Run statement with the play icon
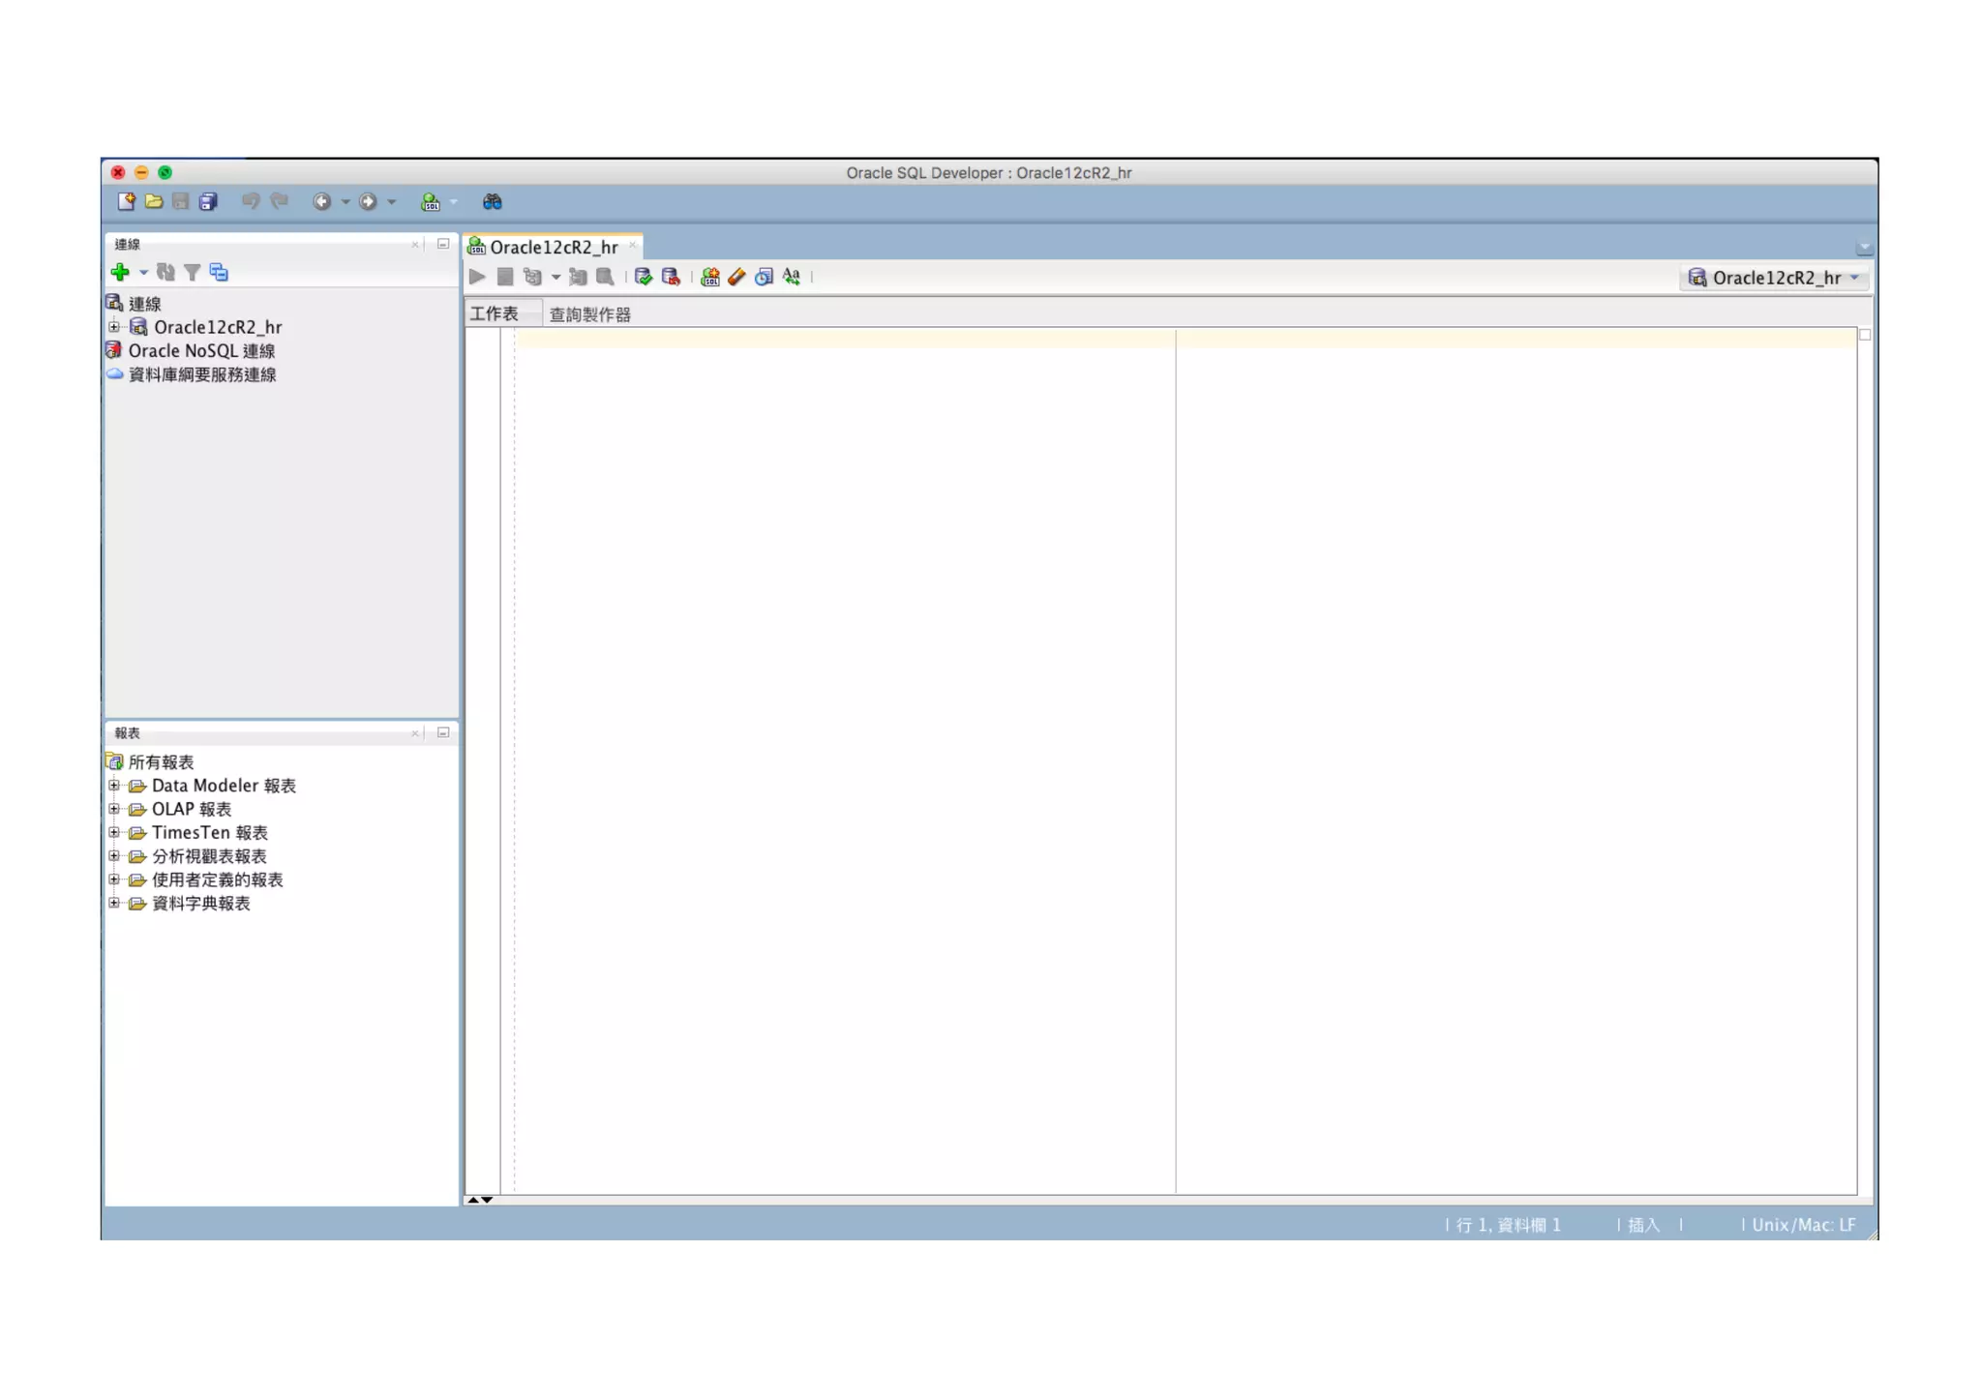 477,277
